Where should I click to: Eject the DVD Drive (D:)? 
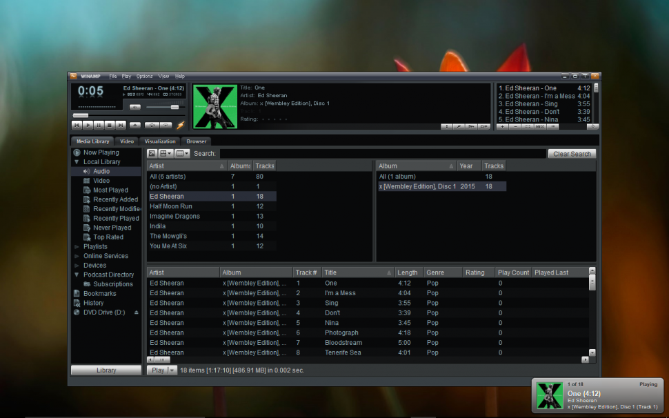click(136, 312)
